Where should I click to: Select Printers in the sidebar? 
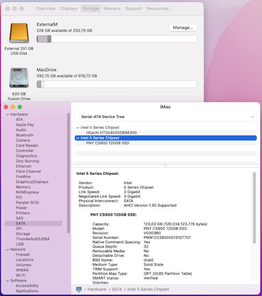click(23, 213)
